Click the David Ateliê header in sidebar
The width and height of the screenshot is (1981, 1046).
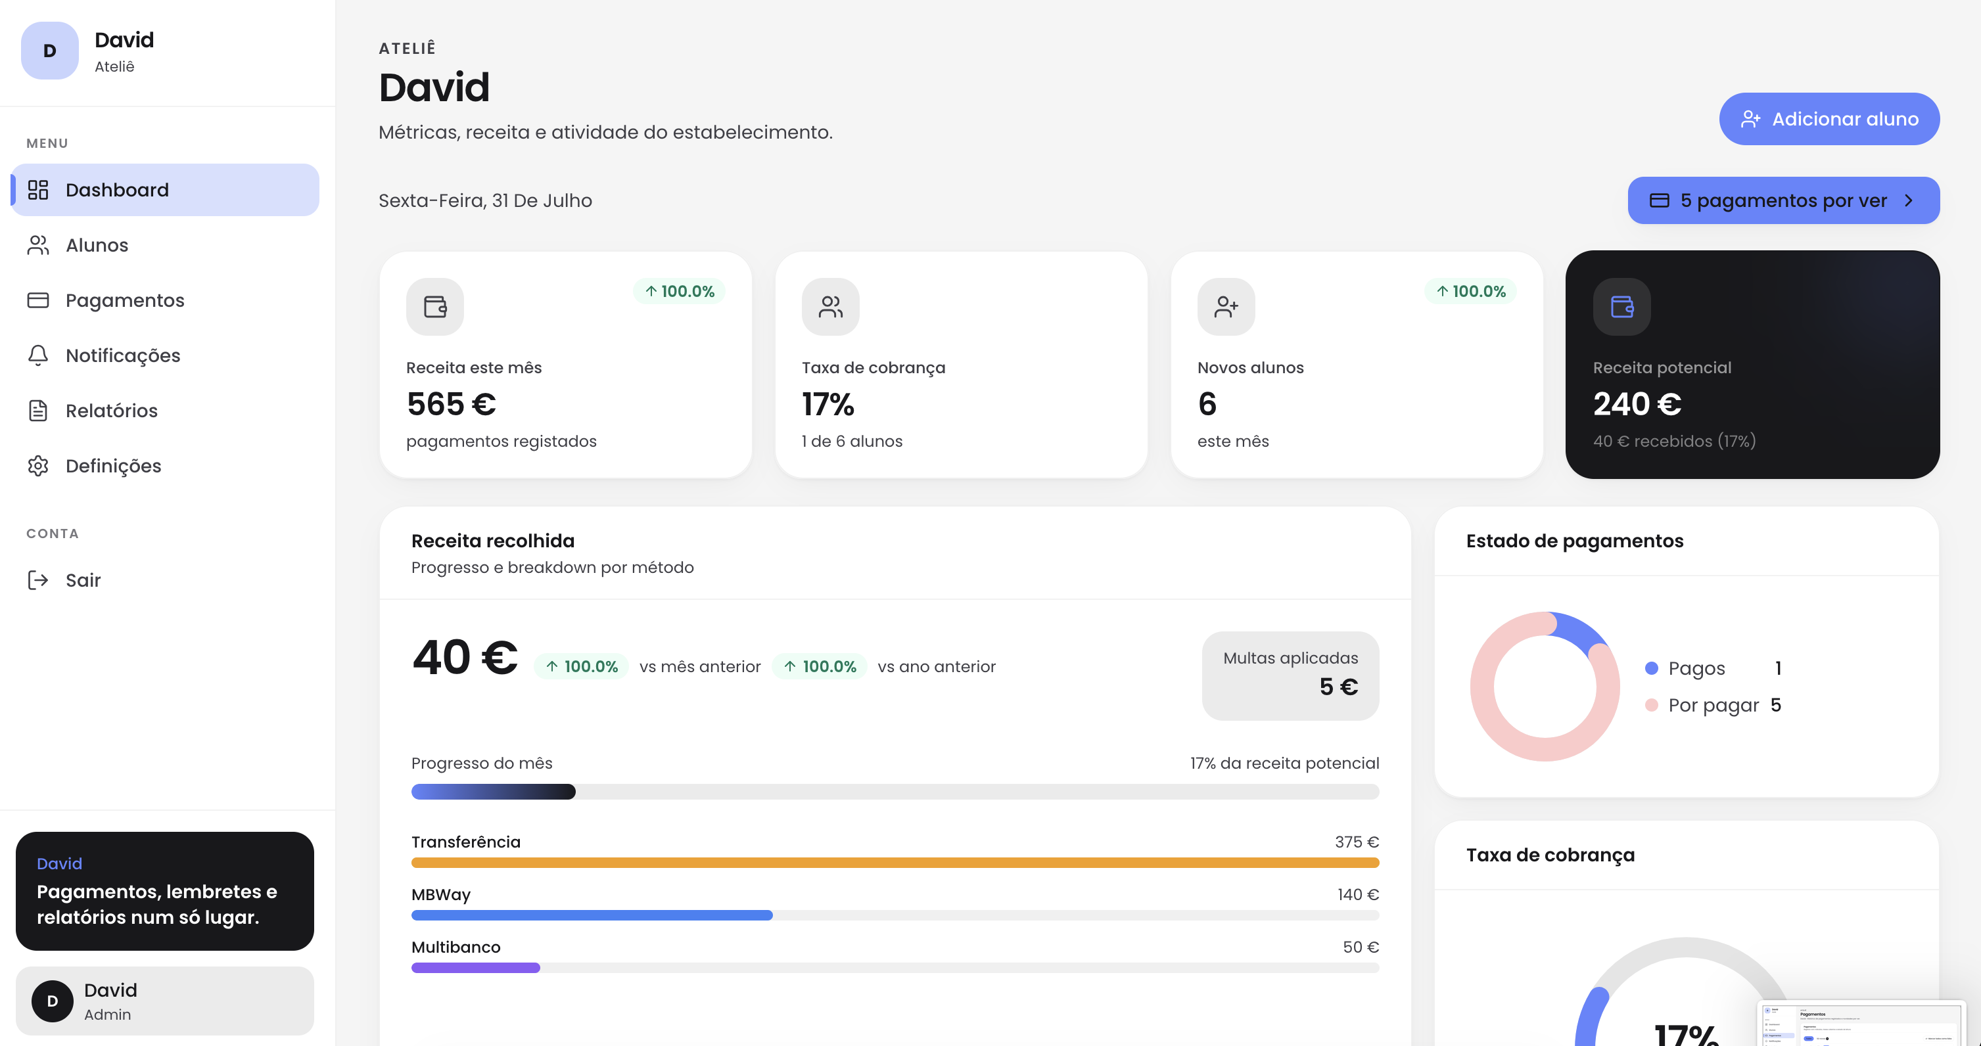(x=168, y=51)
